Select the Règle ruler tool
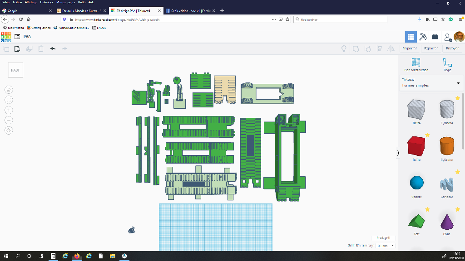 [x=447, y=64]
